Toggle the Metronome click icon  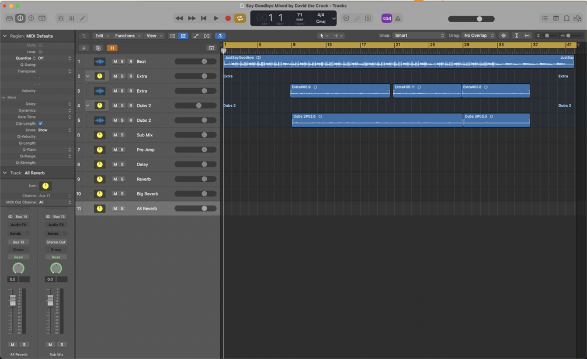(398, 18)
